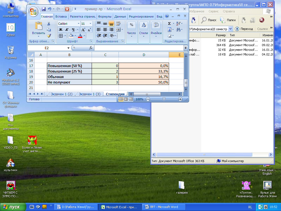Click the zoom slider handle
281x211 pixels.
(x=164, y=99)
